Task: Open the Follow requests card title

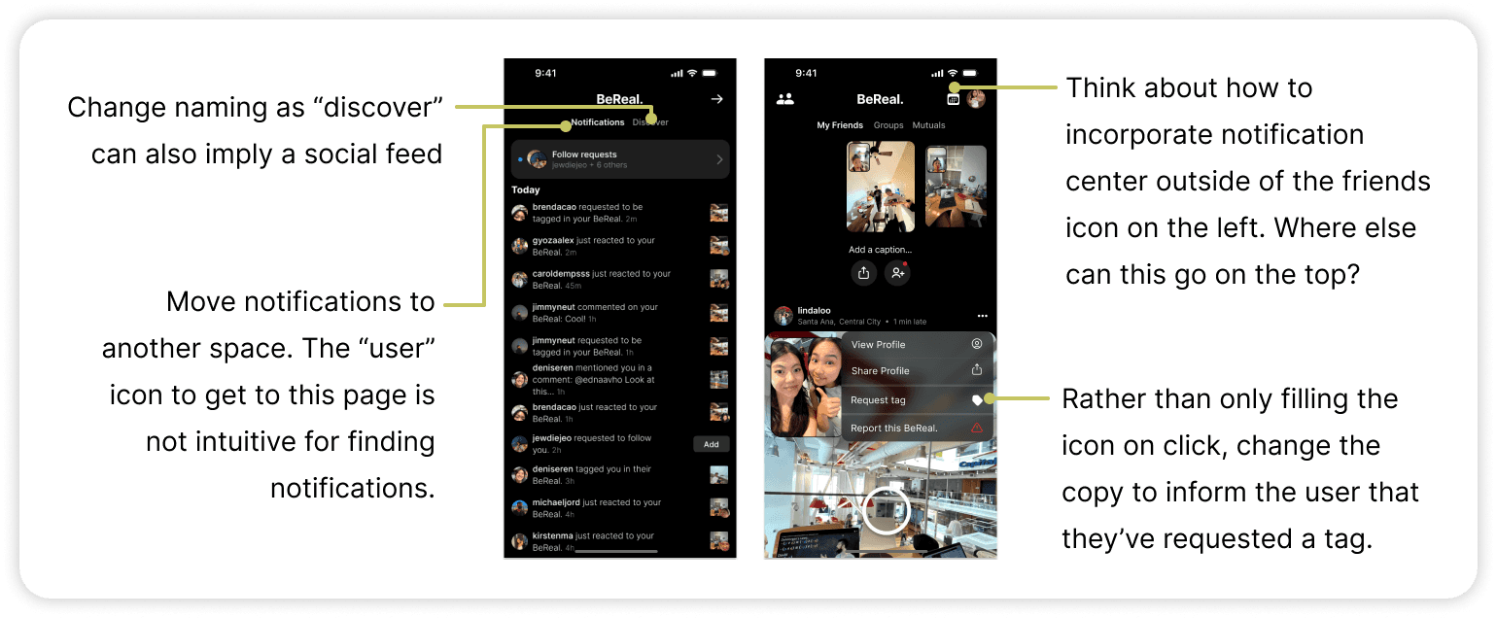Action: coord(584,154)
